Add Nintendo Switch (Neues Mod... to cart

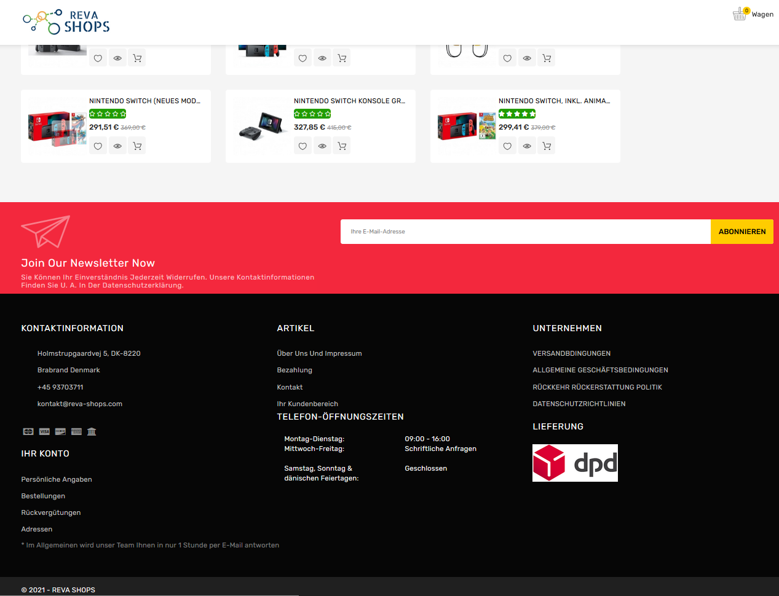click(137, 146)
